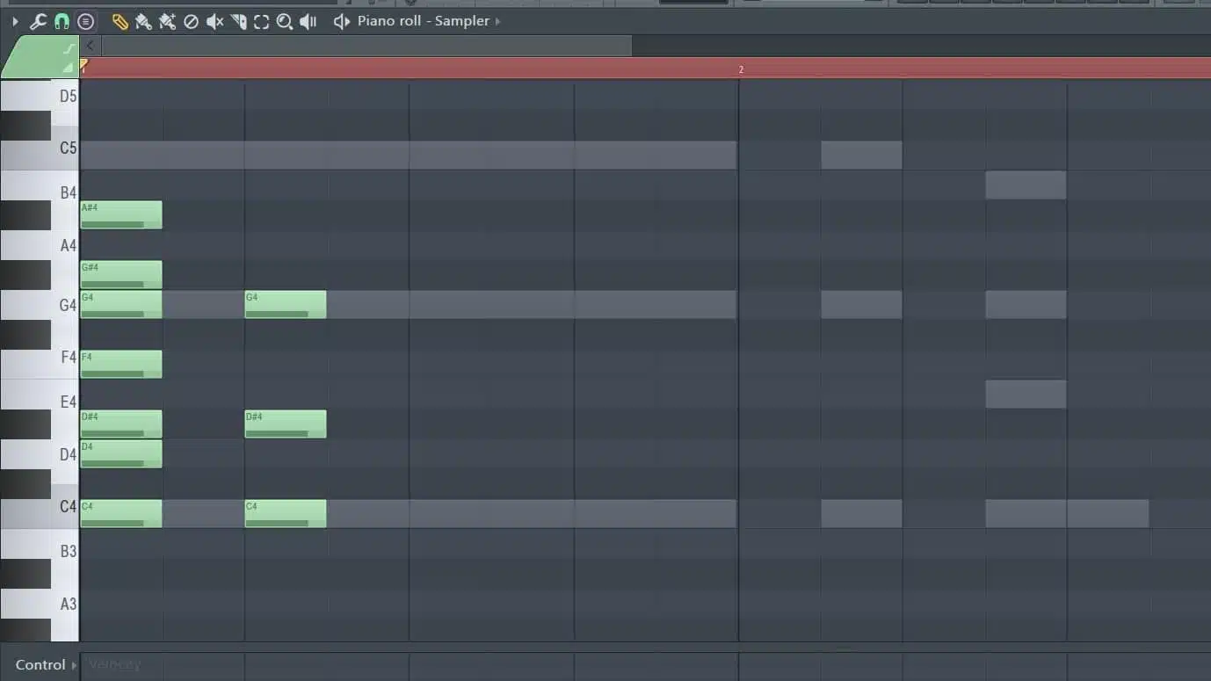Click the Velocity label in the control lane
This screenshot has width=1211, height=681.
(114, 665)
